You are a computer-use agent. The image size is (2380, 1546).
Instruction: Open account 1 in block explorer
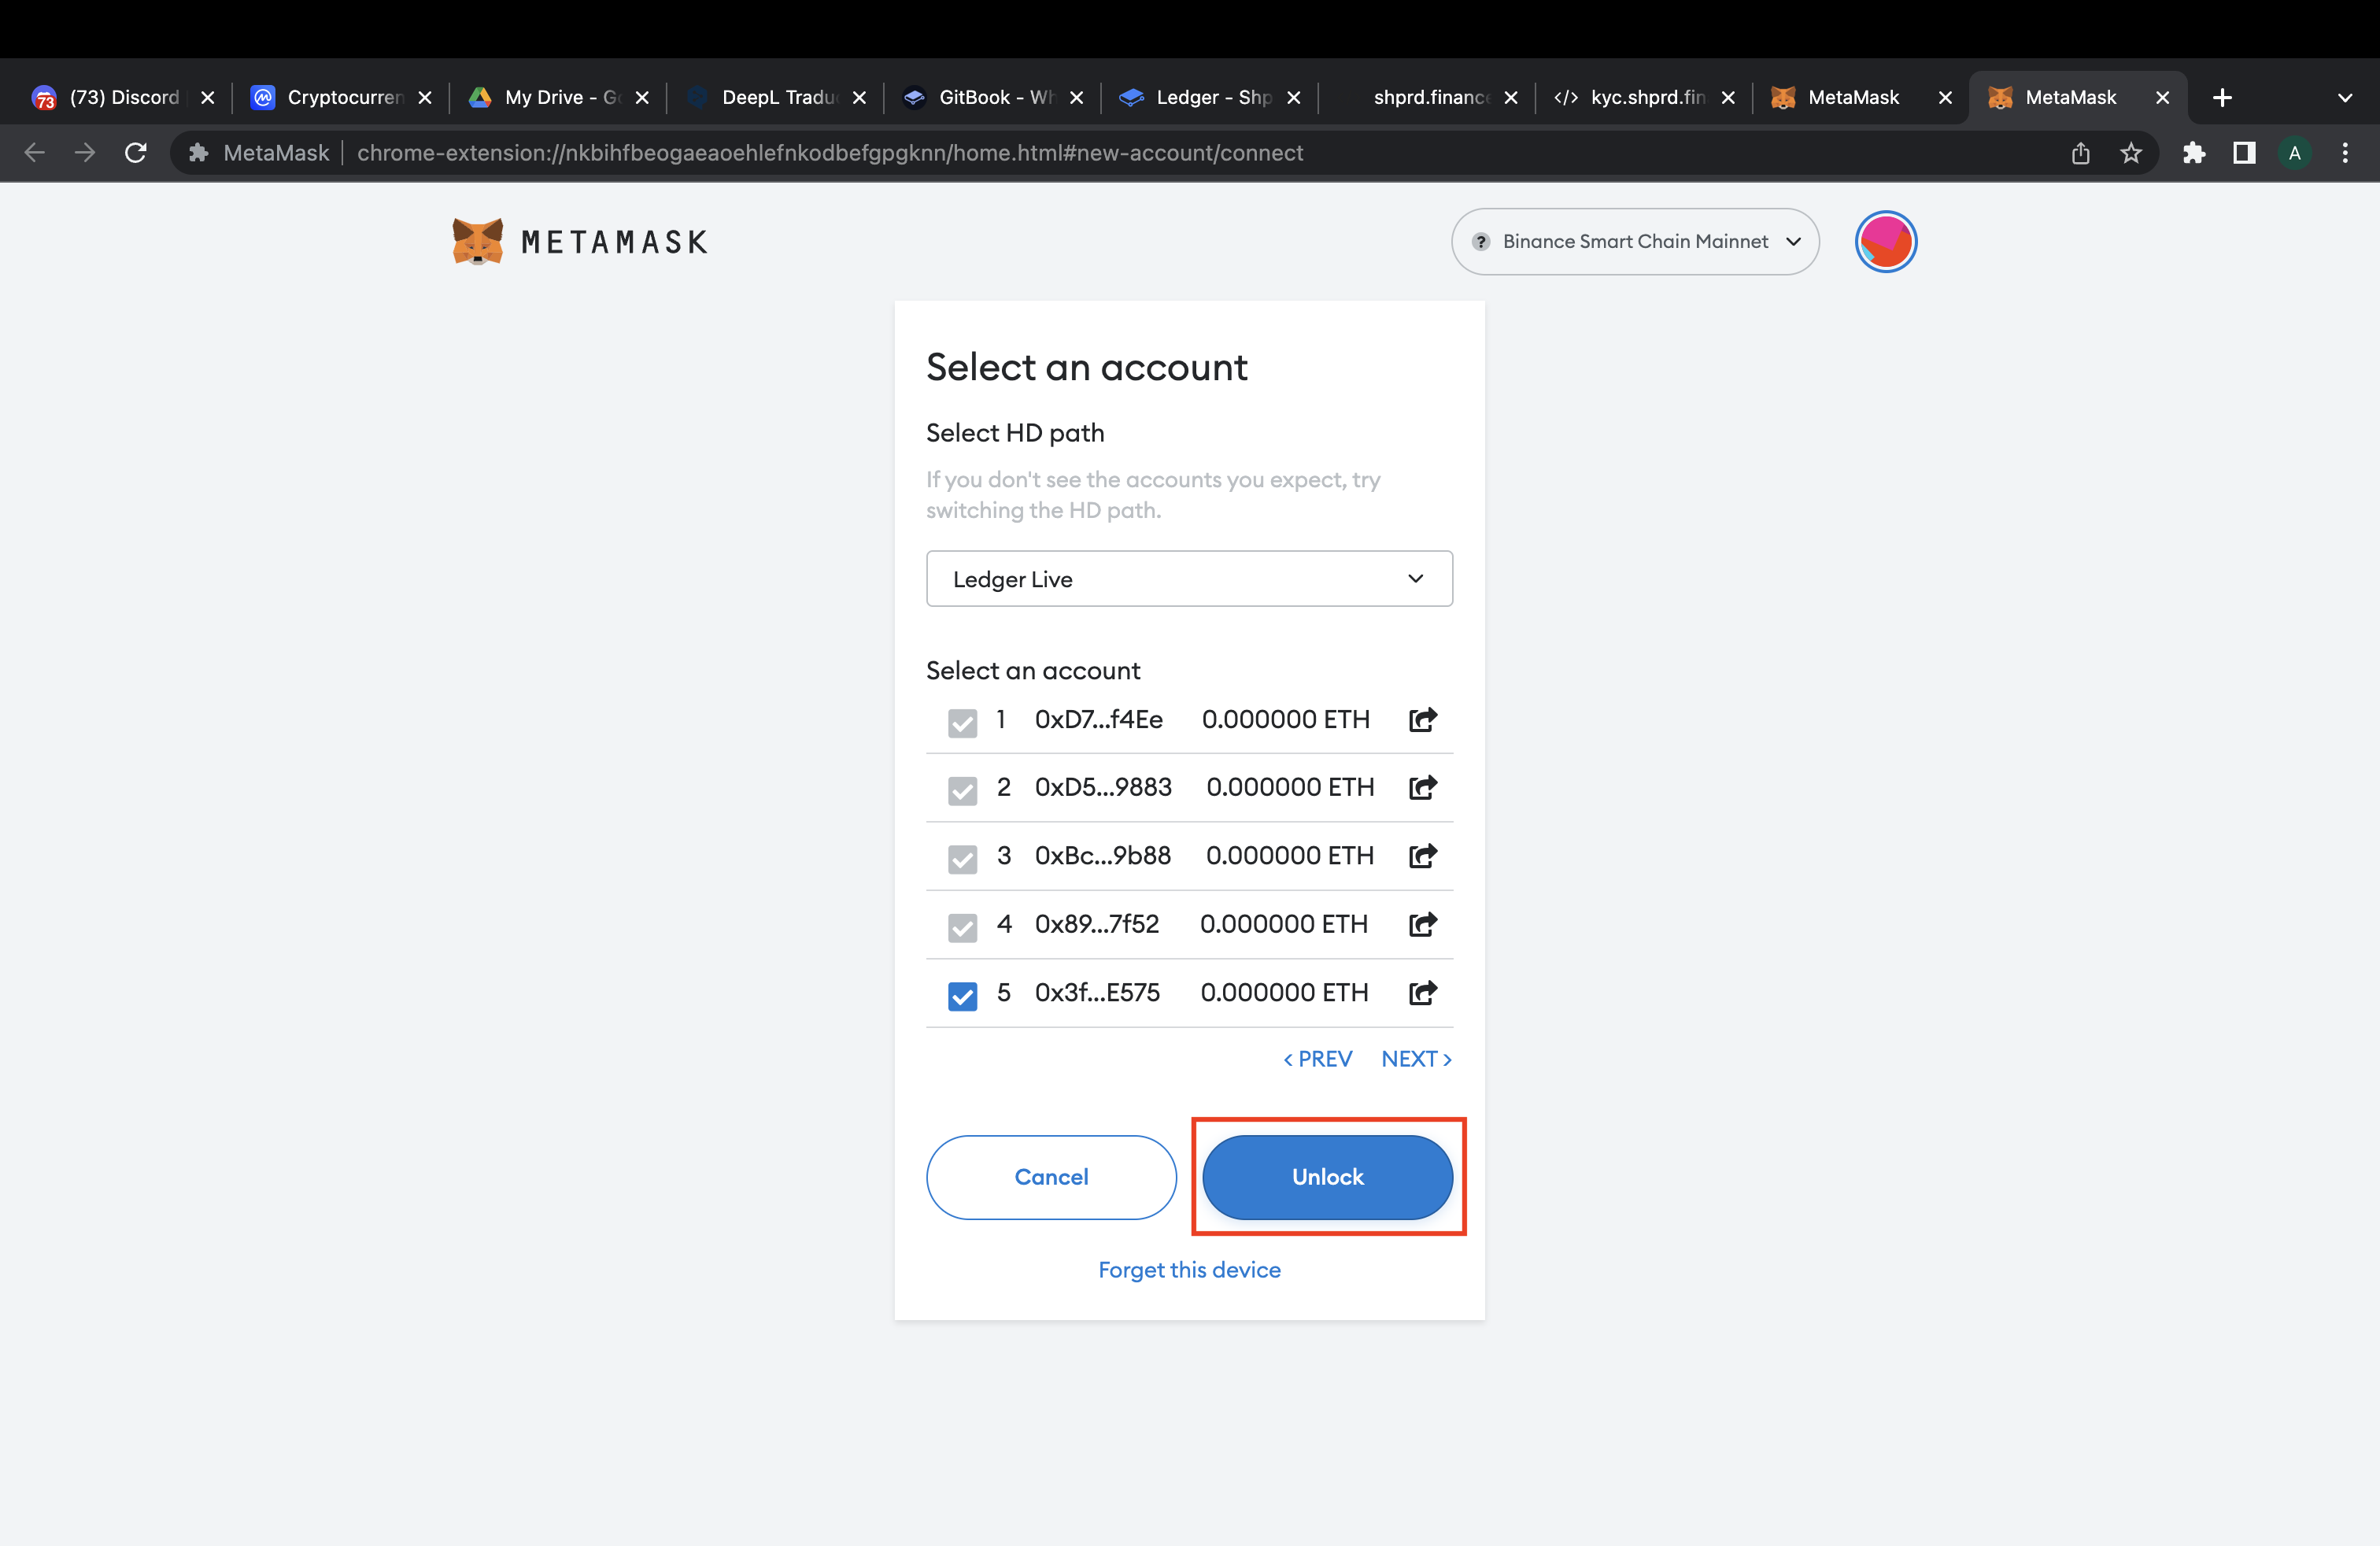(1422, 720)
